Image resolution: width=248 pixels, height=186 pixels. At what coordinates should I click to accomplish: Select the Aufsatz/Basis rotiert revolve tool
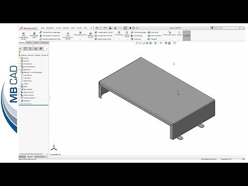tap(34, 35)
